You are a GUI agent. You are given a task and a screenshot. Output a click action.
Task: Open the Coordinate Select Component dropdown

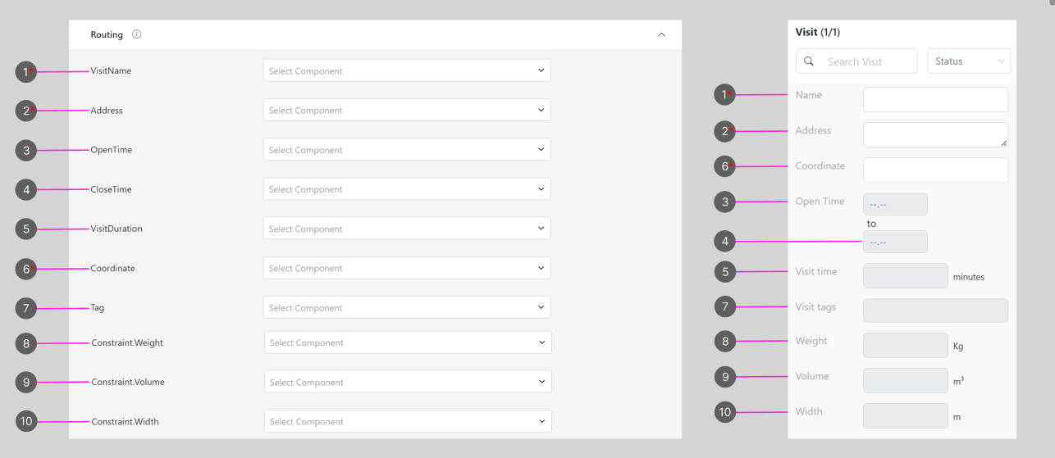pyautogui.click(x=407, y=268)
